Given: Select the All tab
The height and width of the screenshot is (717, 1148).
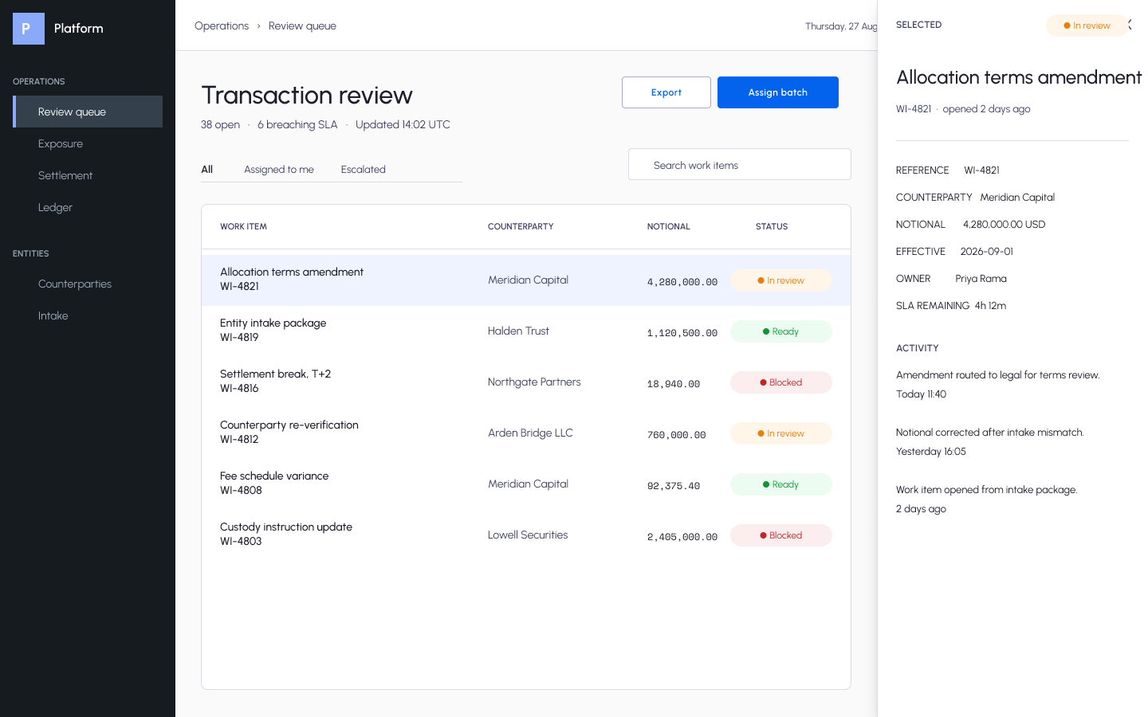Looking at the screenshot, I should click(207, 169).
